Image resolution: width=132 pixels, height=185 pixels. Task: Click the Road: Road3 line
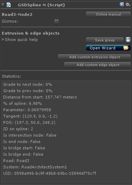[16, 161]
